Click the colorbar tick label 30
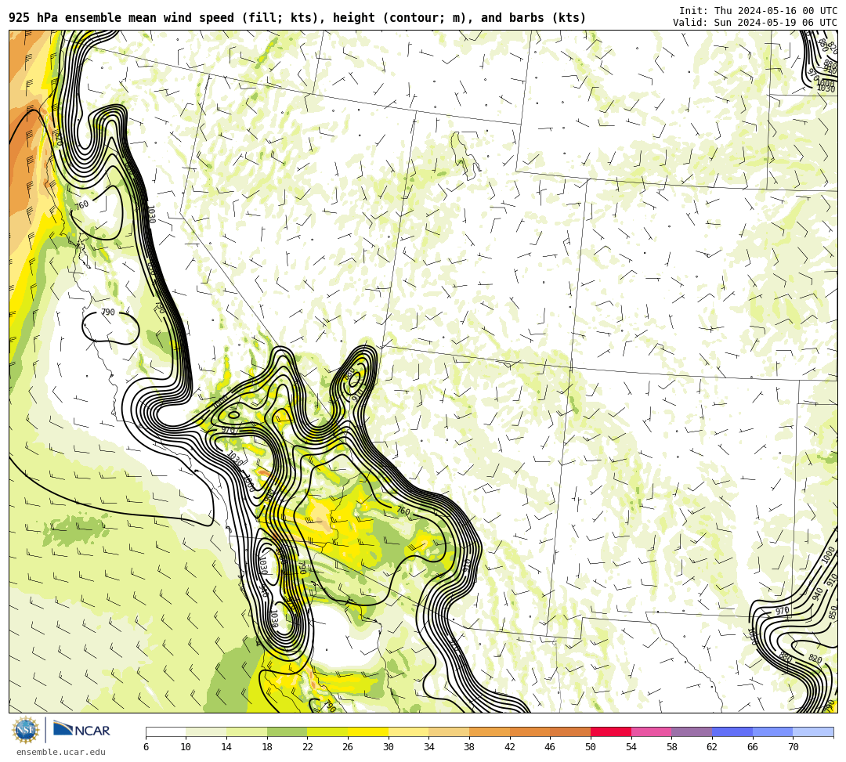Screen dimensions: 846x762 tap(389, 747)
